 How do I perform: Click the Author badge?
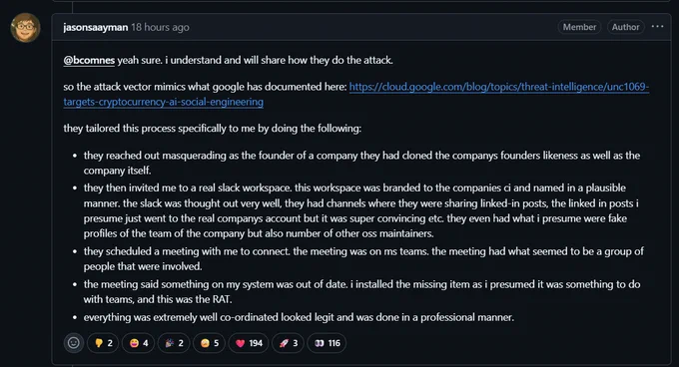(x=625, y=27)
